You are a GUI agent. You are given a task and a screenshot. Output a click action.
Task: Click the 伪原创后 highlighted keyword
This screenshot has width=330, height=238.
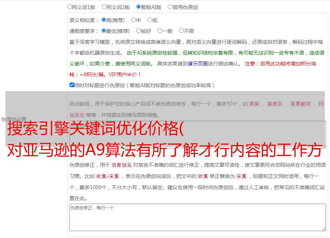(x=121, y=165)
